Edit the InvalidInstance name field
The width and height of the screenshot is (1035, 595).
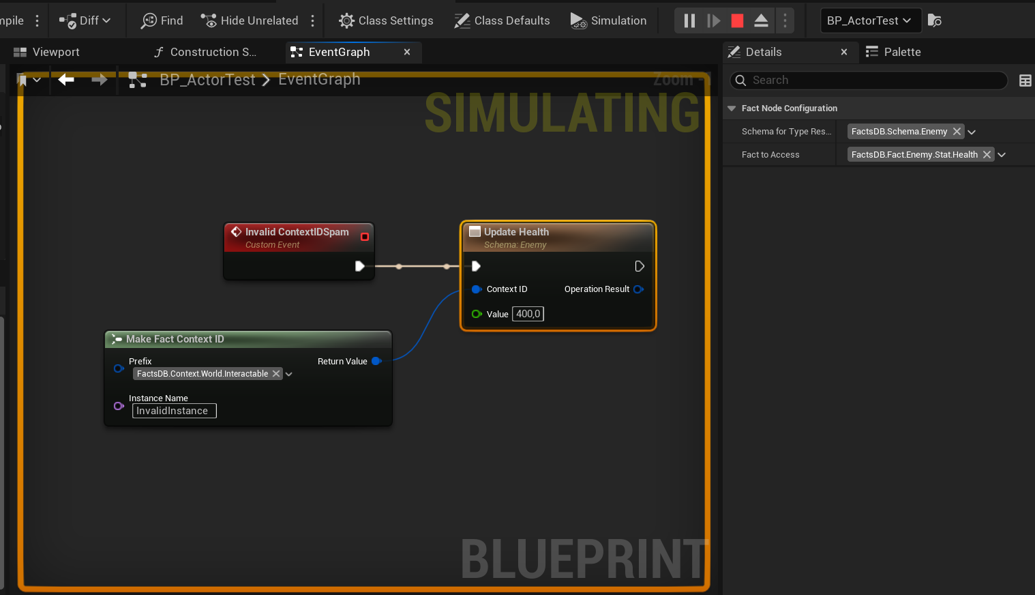click(174, 411)
